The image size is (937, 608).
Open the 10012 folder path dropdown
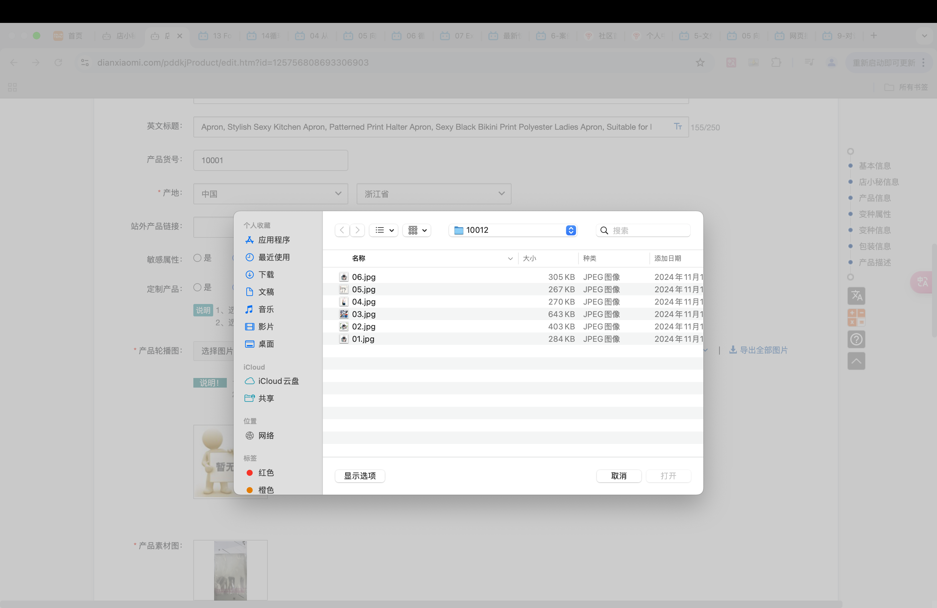coord(512,230)
